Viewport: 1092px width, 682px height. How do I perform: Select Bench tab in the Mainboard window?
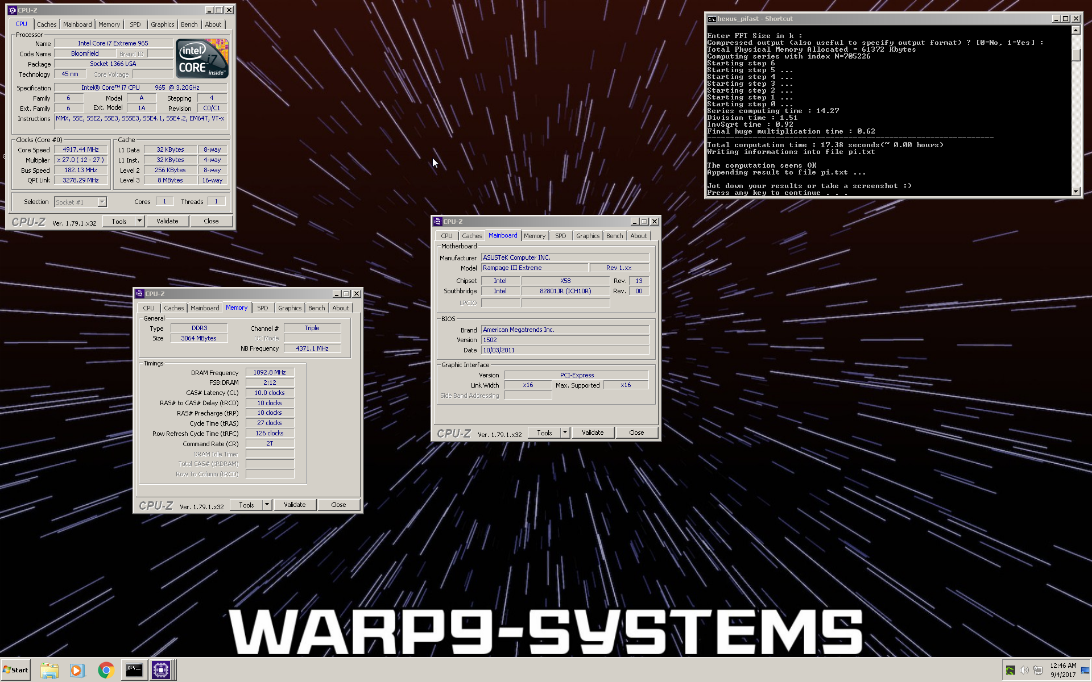615,236
